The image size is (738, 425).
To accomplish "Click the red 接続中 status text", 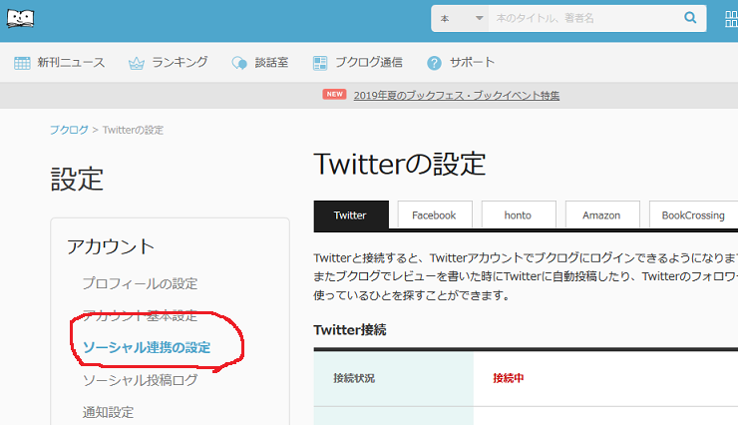I will tap(509, 378).
